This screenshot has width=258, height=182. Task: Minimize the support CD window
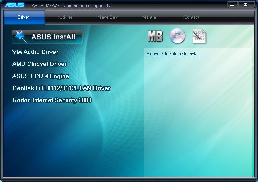coord(232,5)
